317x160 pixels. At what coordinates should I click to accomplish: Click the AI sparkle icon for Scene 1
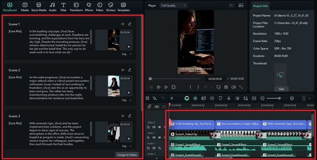point(123,24)
